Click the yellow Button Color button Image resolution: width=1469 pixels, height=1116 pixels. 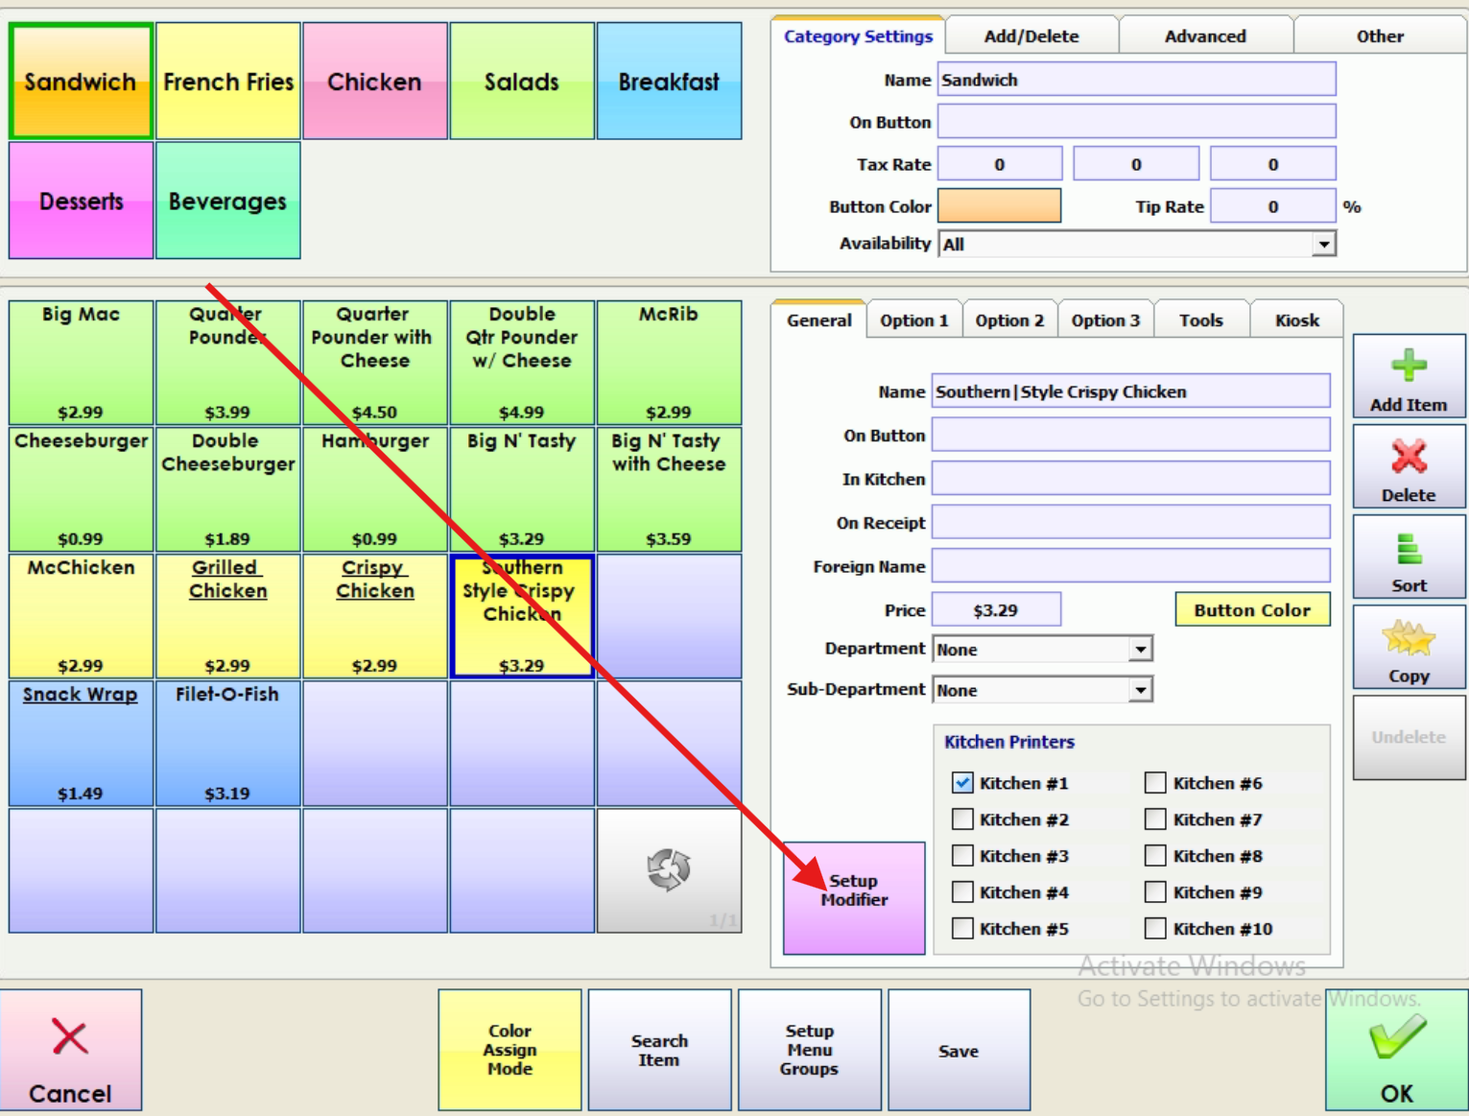pos(1252,609)
